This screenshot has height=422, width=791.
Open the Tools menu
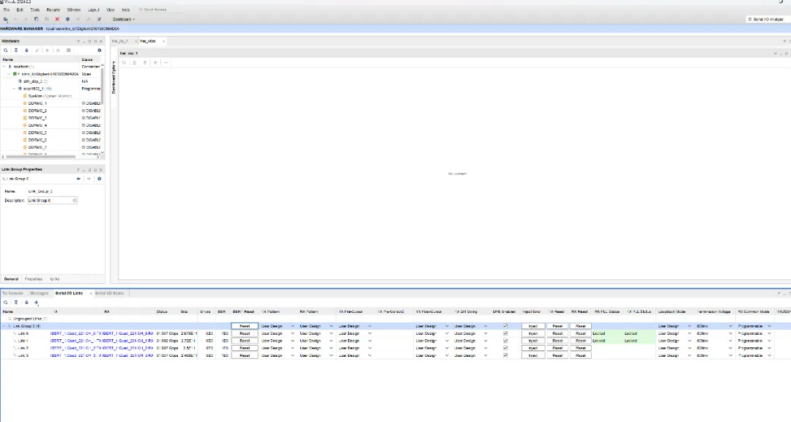coord(35,10)
